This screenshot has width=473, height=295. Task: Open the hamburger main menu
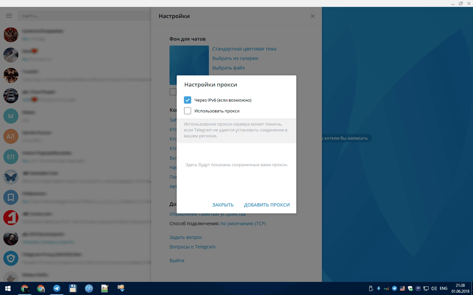tap(9, 16)
